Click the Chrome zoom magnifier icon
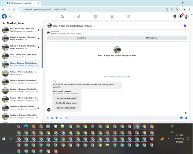Image resolution: width=193 pixels, height=154 pixels. (172, 9)
